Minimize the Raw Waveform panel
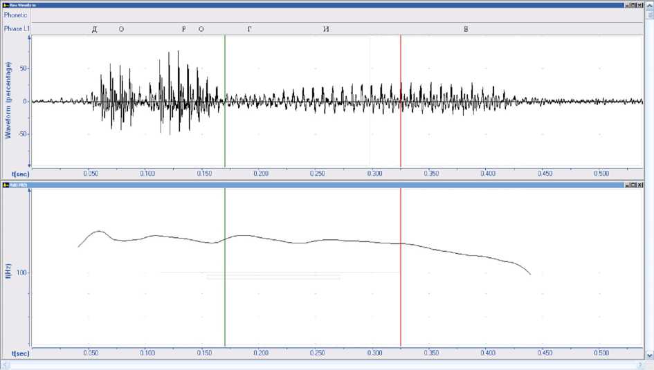 tap(626, 4)
